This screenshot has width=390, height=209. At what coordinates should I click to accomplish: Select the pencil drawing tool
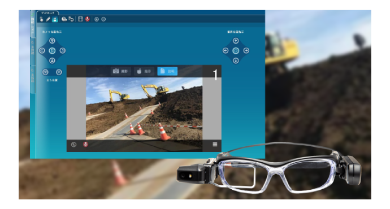click(48, 19)
